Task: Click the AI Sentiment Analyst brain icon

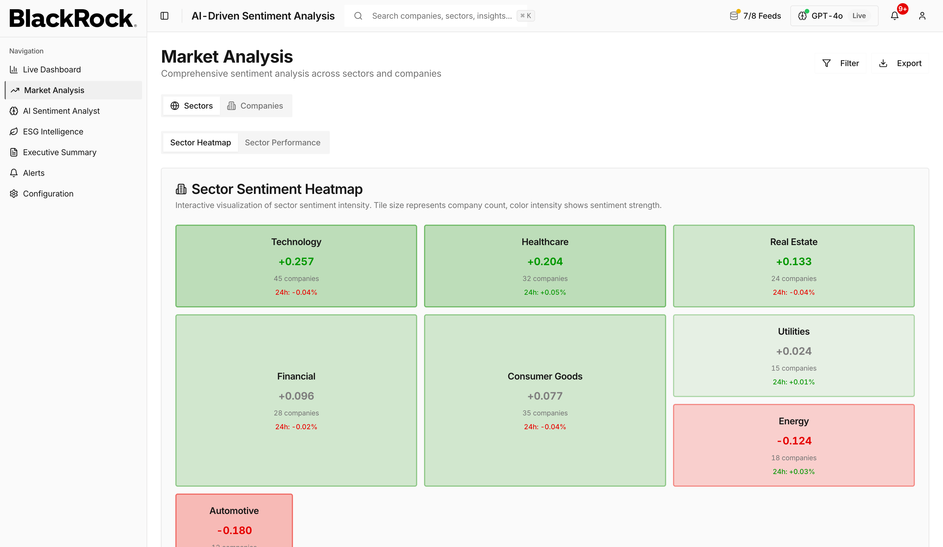Action: pyautogui.click(x=14, y=111)
